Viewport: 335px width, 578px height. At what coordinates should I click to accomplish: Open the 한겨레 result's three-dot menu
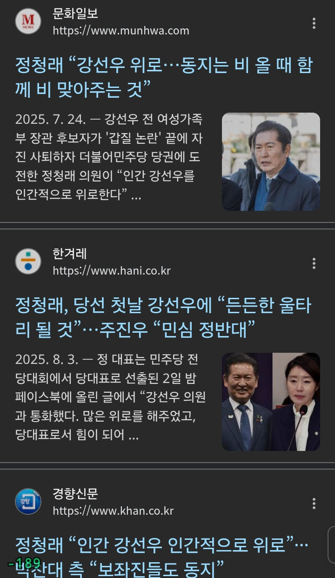tap(314, 263)
